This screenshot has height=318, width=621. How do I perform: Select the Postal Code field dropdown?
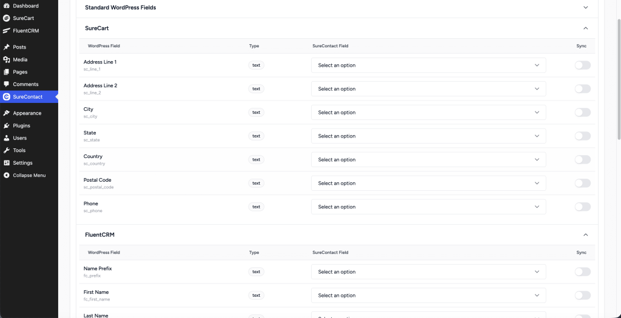pos(428,184)
